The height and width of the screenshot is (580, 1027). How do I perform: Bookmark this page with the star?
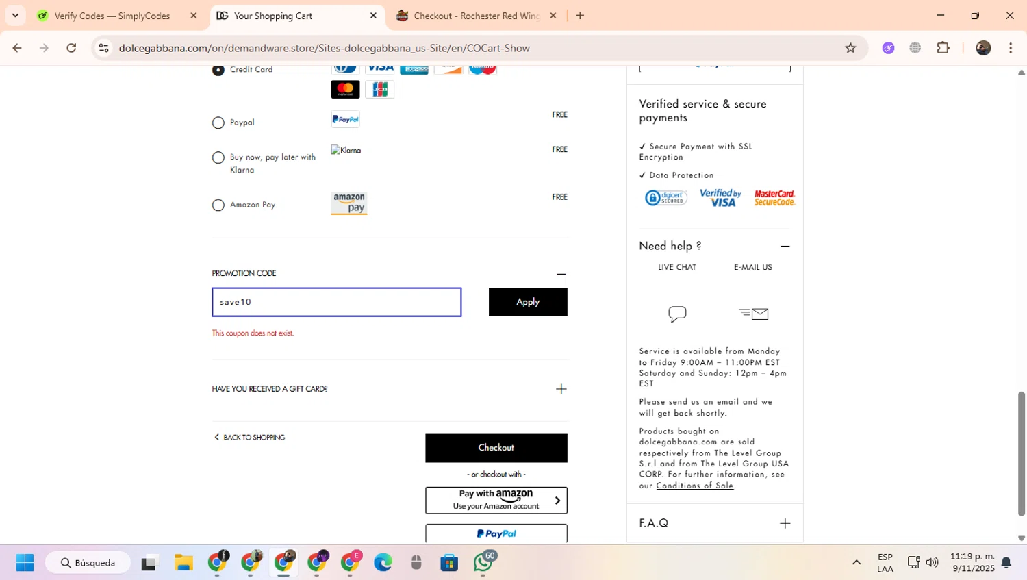[x=850, y=48]
